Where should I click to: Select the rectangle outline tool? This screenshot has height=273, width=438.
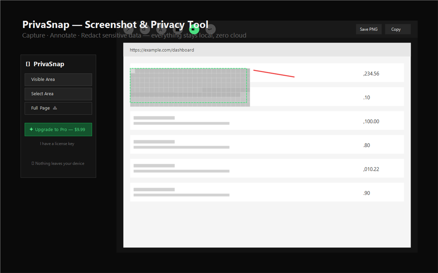coord(145,29)
